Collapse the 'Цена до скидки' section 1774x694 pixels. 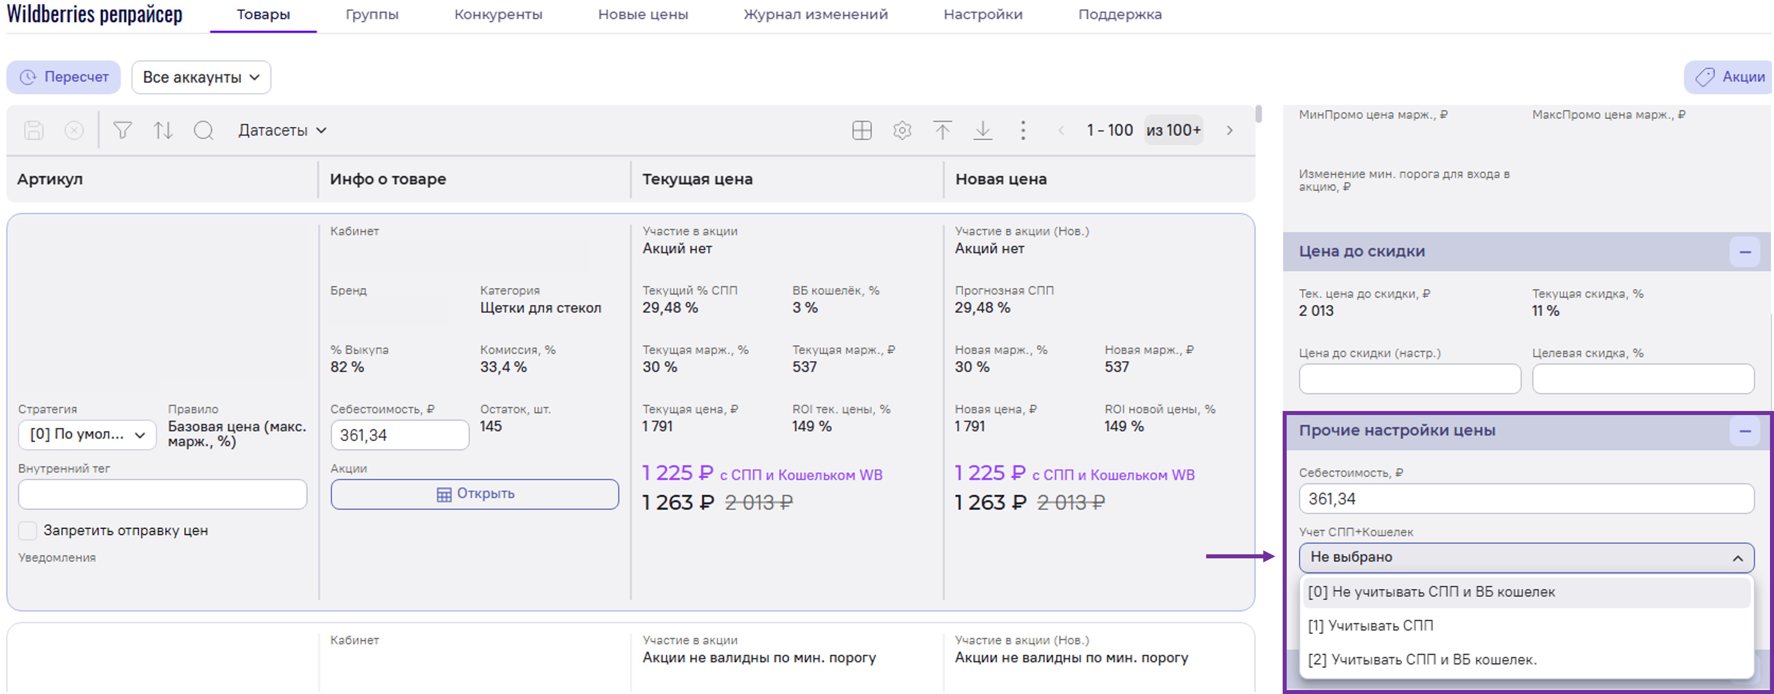(x=1744, y=252)
